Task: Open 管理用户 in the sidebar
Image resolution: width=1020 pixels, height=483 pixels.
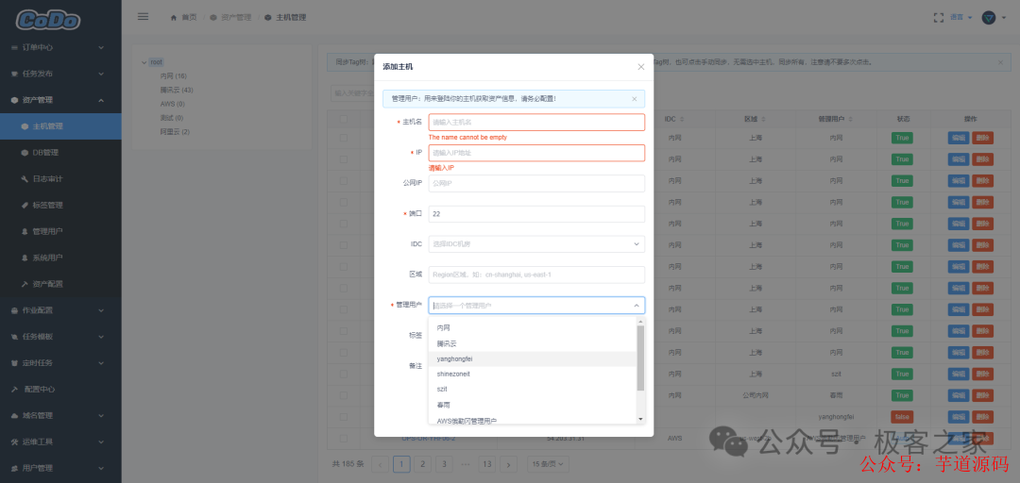Action: (x=60, y=231)
